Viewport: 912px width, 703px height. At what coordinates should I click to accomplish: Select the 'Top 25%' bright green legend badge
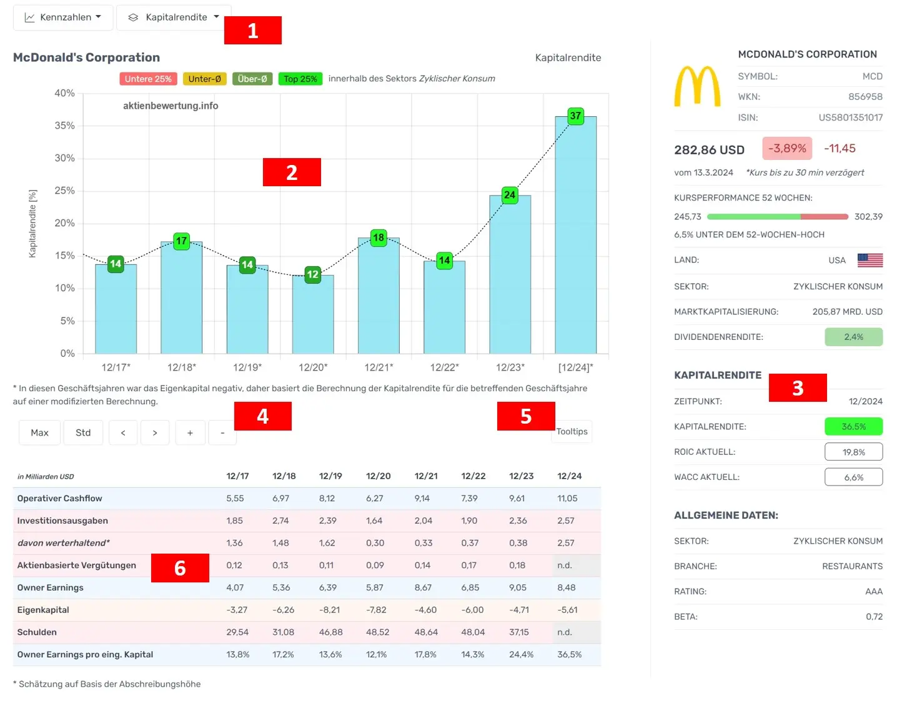(x=300, y=79)
